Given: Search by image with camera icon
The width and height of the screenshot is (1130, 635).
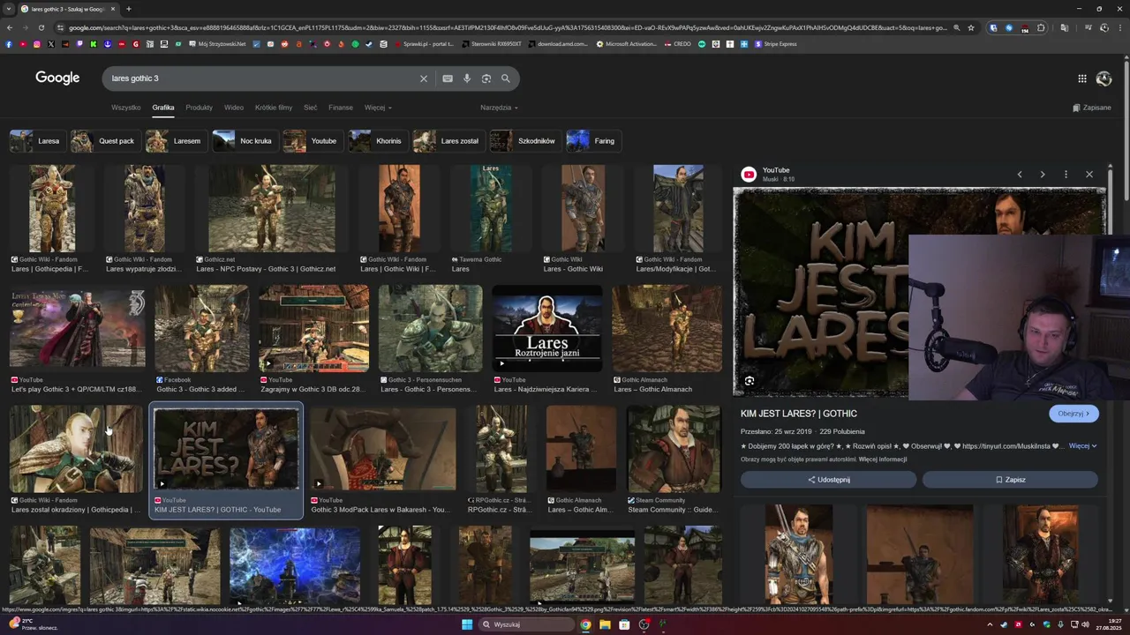Looking at the screenshot, I should tap(486, 78).
